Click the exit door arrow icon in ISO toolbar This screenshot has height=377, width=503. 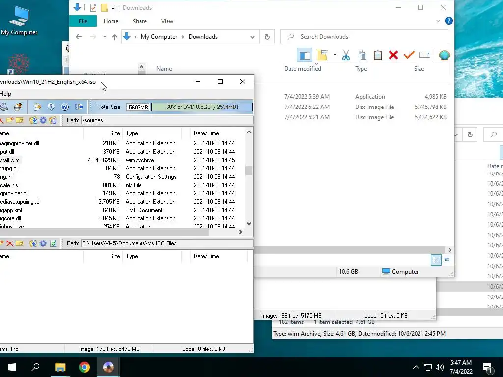coord(79,107)
